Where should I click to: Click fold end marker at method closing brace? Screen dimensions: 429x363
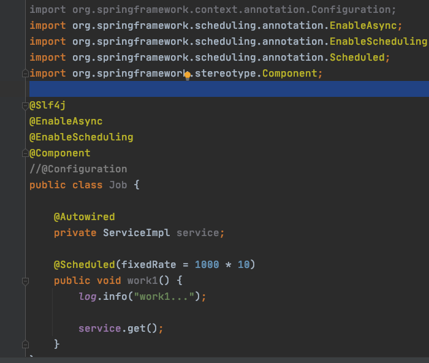pos(25,345)
